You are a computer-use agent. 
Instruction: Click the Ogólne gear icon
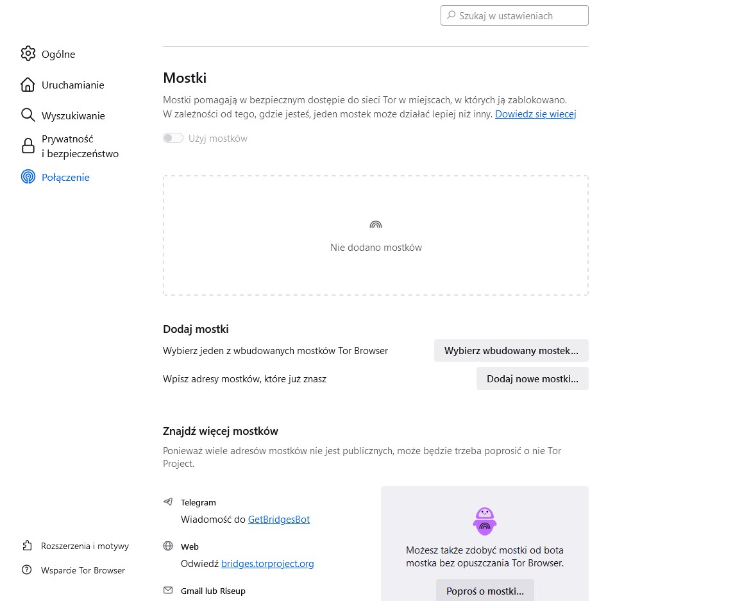tap(28, 54)
